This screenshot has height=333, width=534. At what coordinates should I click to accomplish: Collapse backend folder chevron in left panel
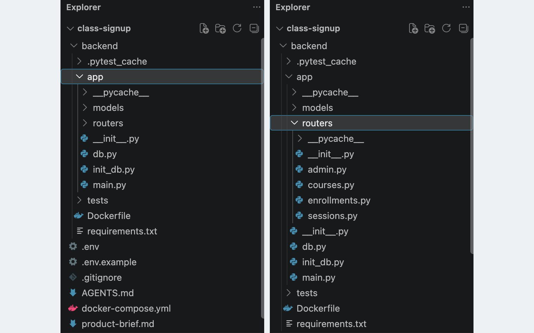[74, 46]
